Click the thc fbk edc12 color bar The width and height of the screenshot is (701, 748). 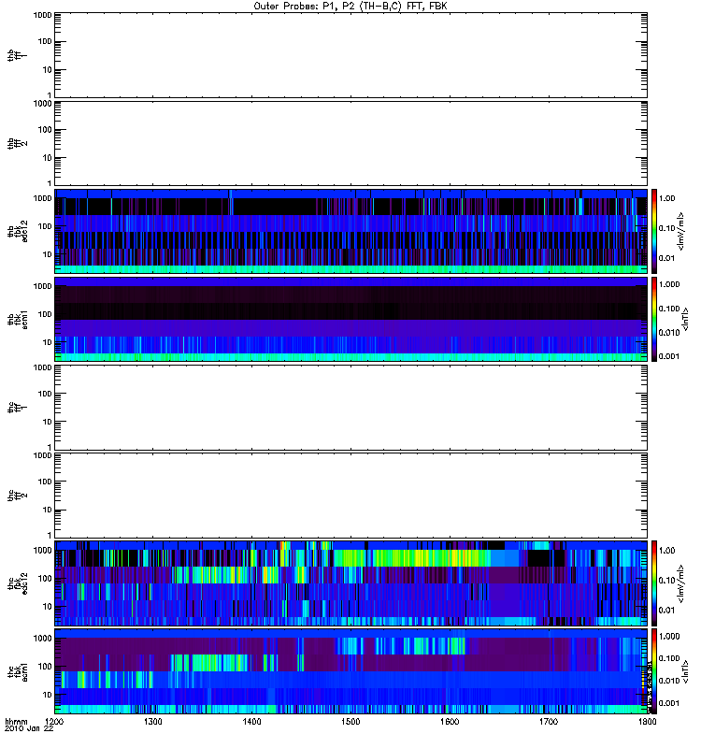click(x=654, y=583)
